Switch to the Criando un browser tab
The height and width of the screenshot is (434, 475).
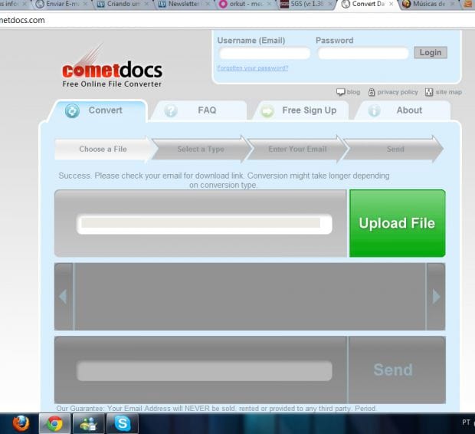coord(123,5)
